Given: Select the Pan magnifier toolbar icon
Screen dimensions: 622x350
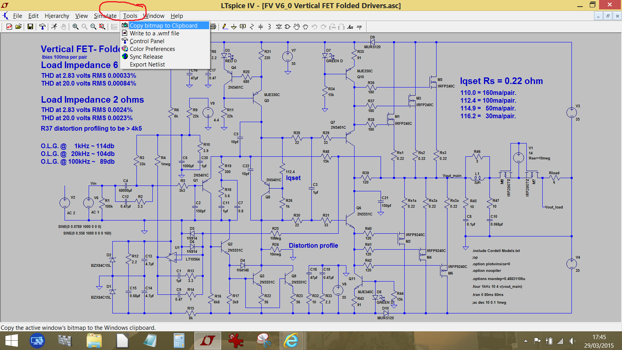Looking at the screenshot, I should pyautogui.click(x=84, y=26).
